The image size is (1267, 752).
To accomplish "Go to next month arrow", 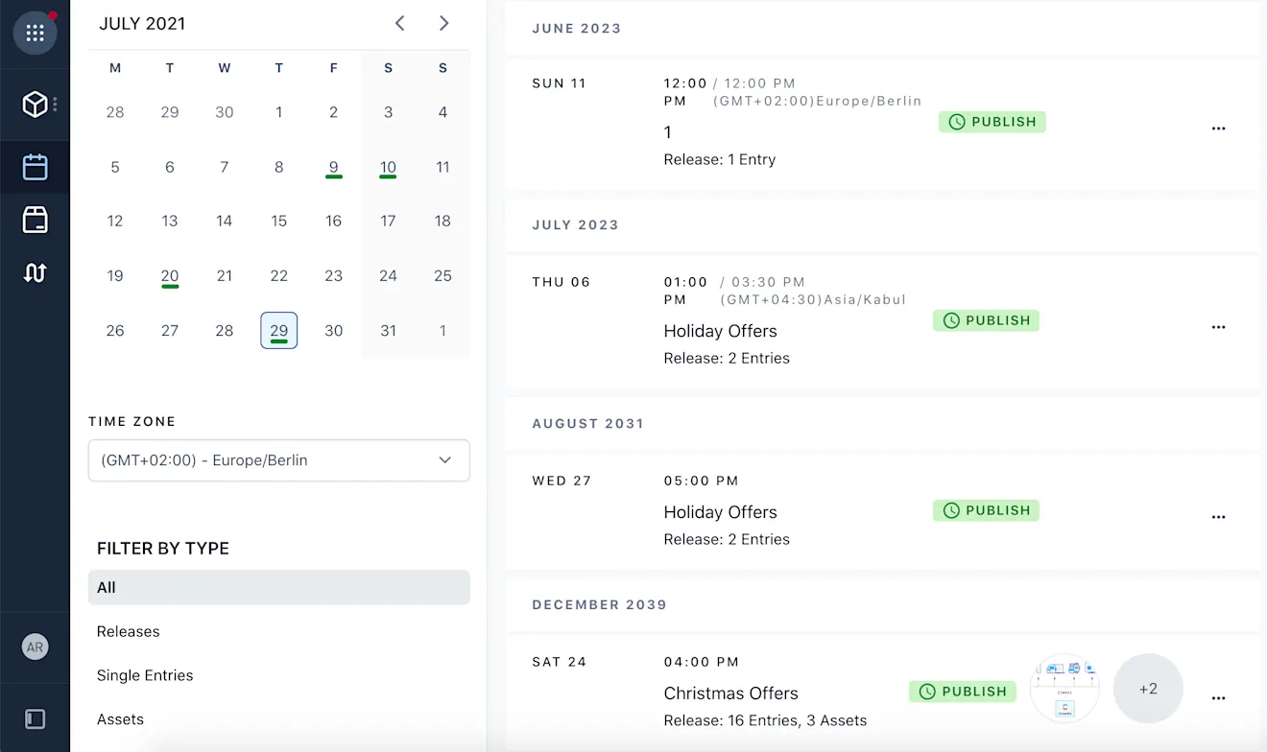I will (443, 23).
